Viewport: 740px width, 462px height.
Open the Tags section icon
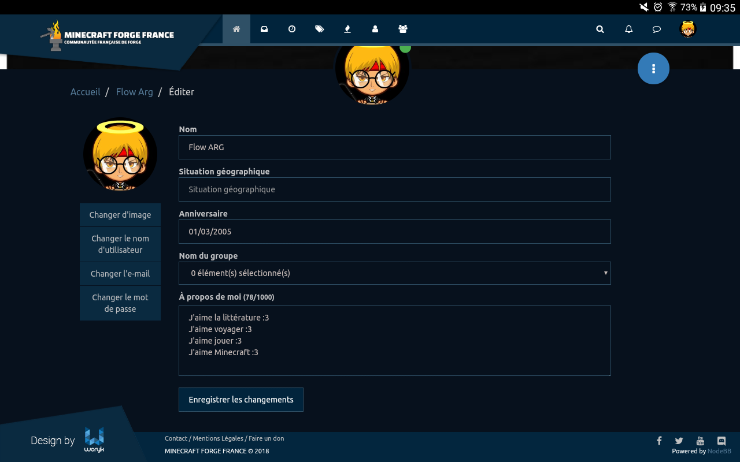(320, 29)
